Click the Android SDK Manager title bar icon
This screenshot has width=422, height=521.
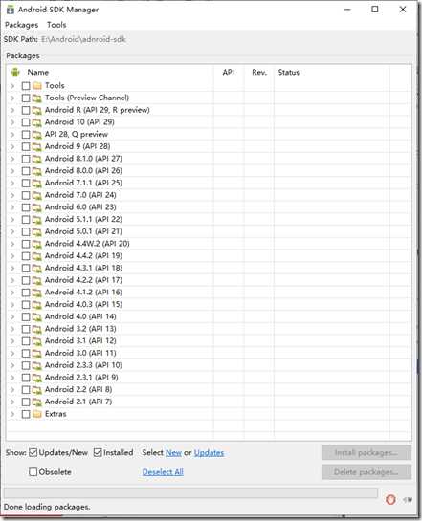coord(11,10)
